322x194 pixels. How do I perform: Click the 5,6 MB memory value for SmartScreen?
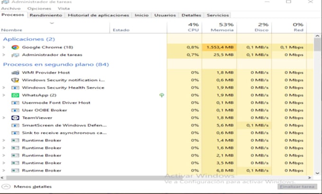(x=225, y=125)
